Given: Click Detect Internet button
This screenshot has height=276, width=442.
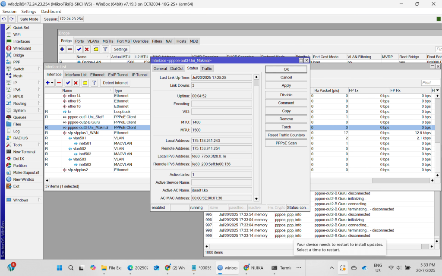Looking at the screenshot, I should click(115, 83).
